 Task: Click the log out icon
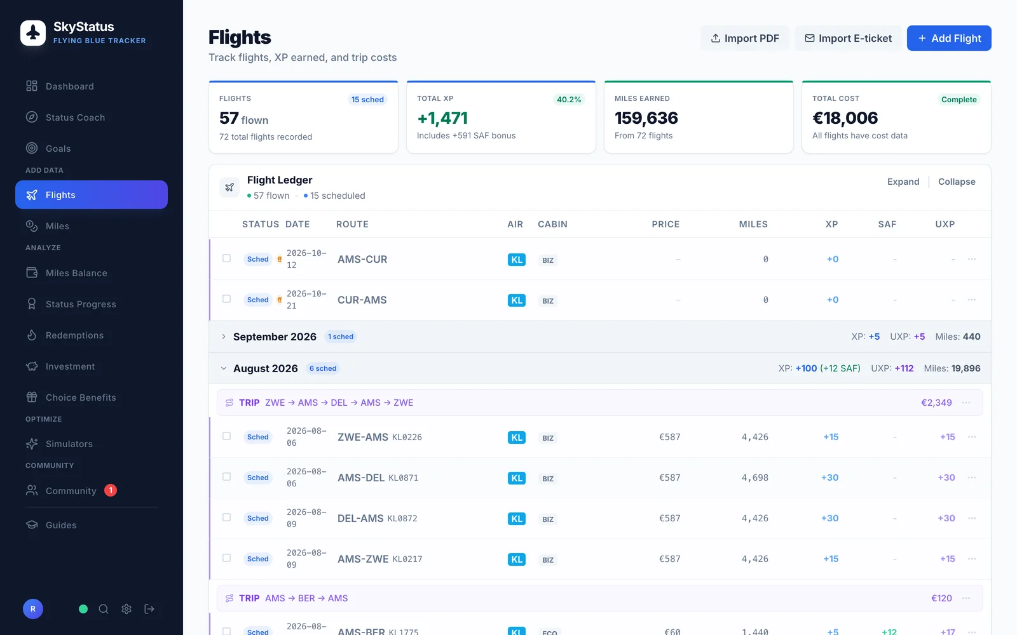(x=149, y=609)
